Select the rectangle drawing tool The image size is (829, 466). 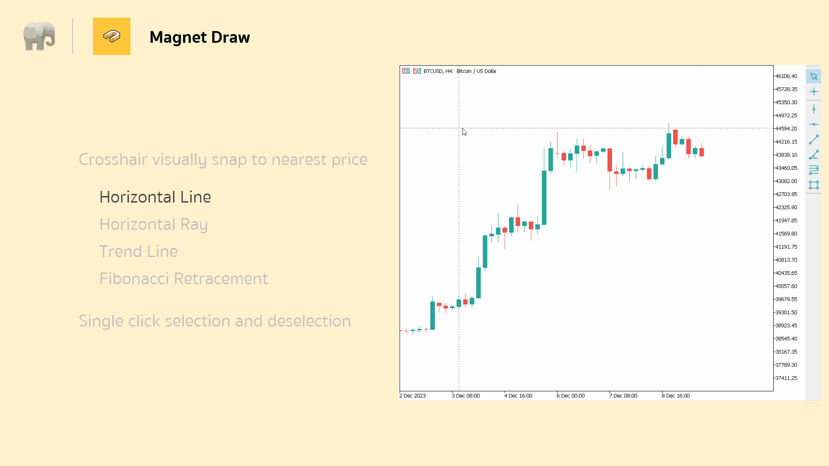click(814, 185)
